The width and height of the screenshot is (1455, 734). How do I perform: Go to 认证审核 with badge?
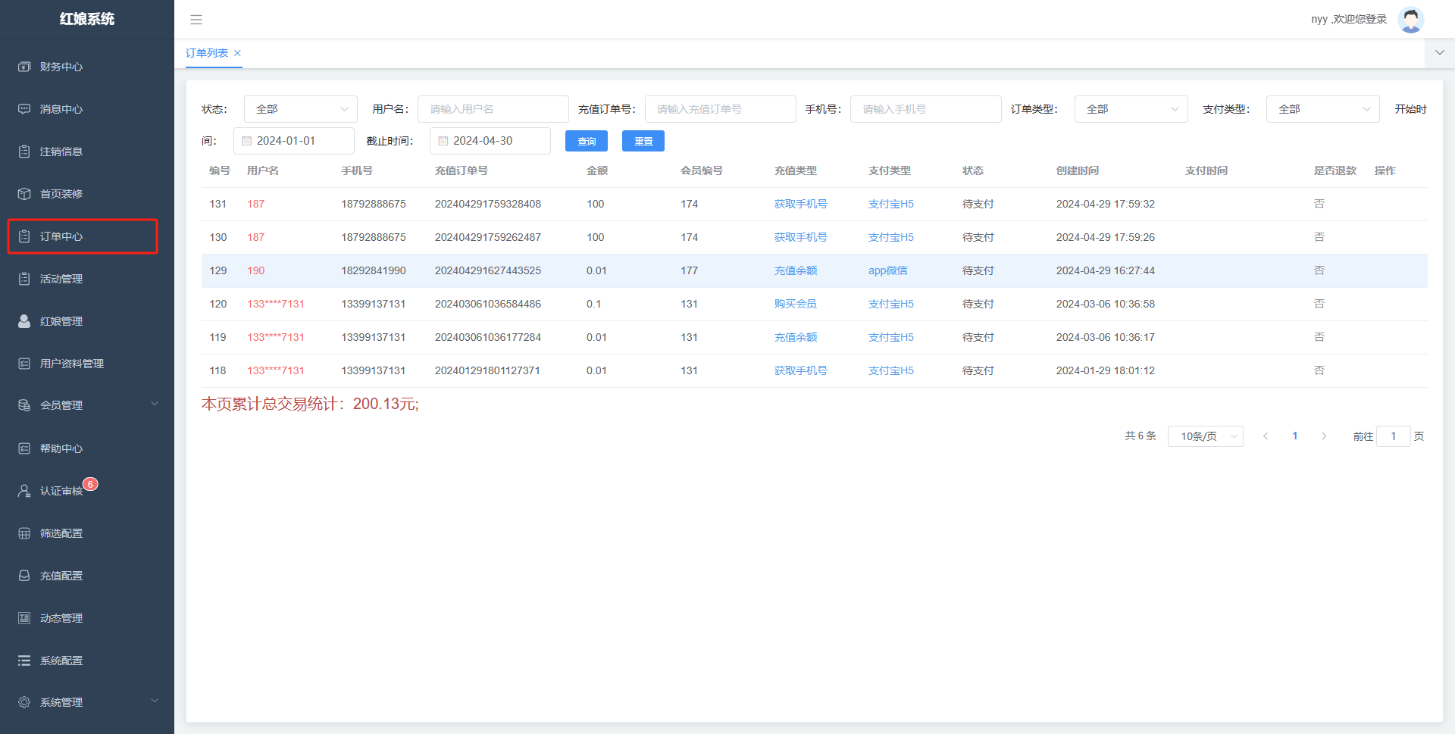click(x=61, y=491)
